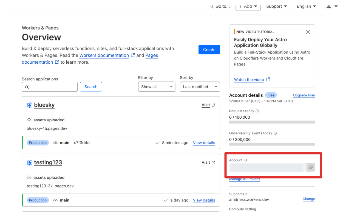This screenshot has height=217, width=343.
Task: Open the Support menu
Action: pos(276,7)
